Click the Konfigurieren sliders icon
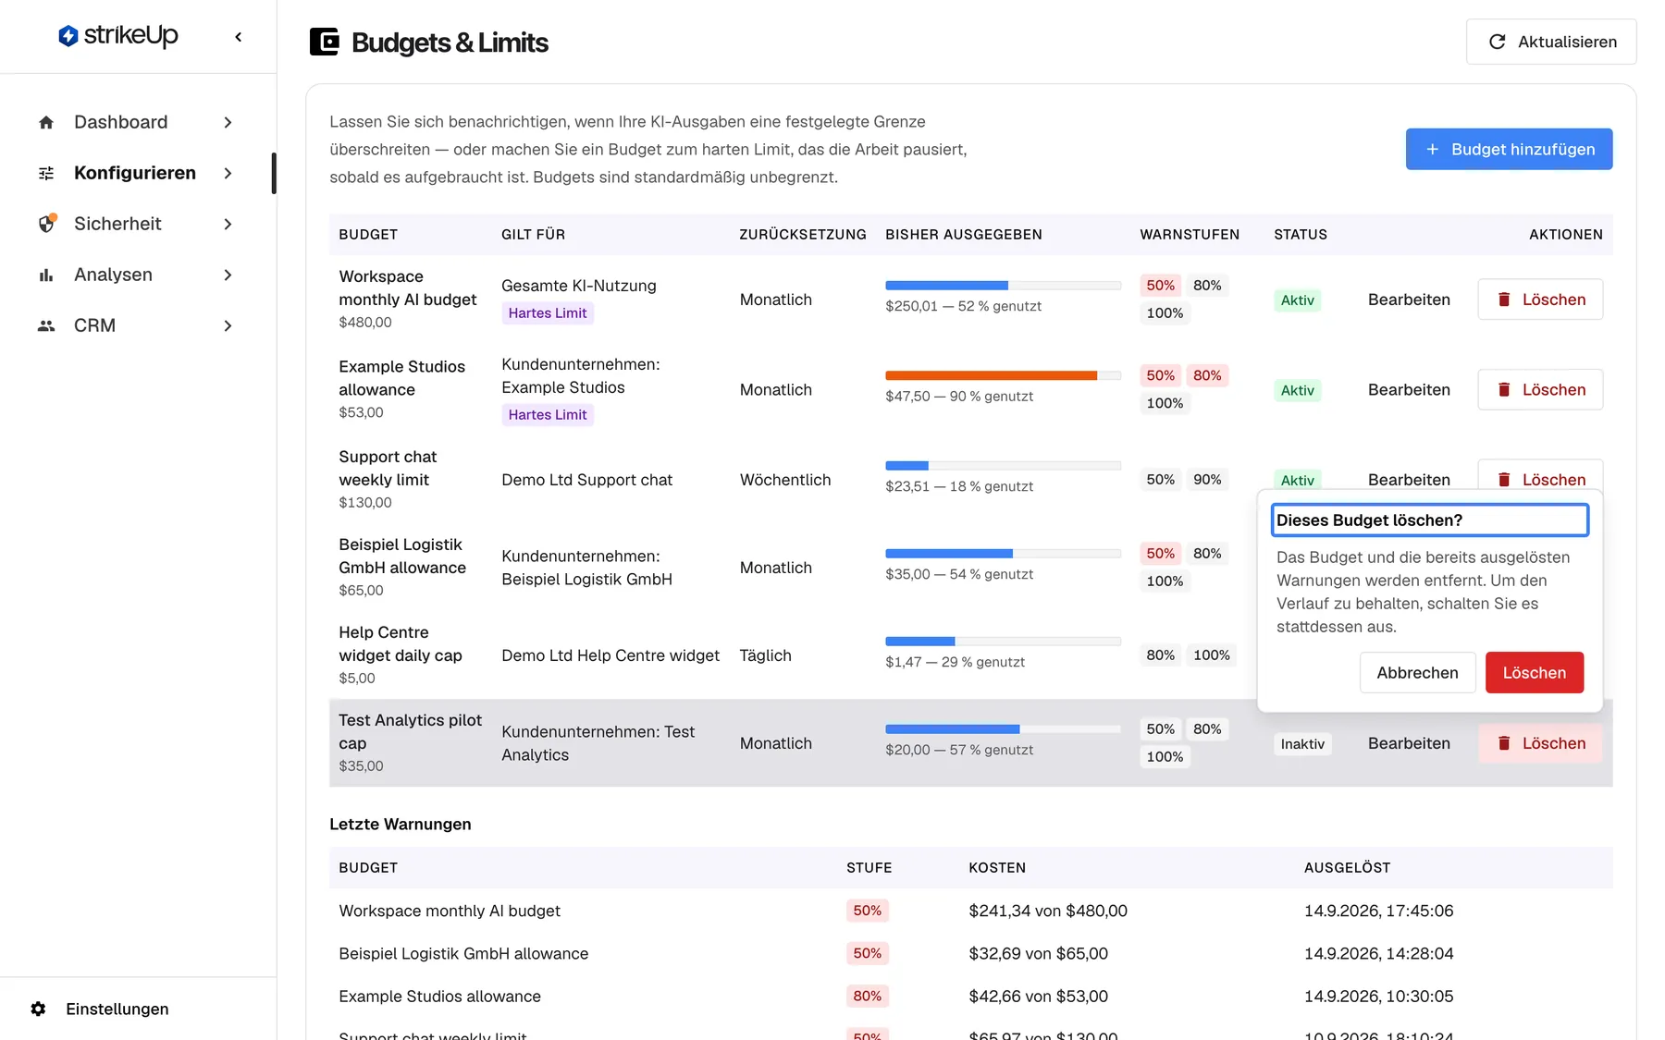Image resolution: width=1665 pixels, height=1040 pixels. 46,173
